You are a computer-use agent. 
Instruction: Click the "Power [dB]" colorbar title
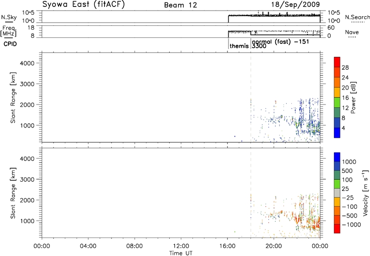353,98
